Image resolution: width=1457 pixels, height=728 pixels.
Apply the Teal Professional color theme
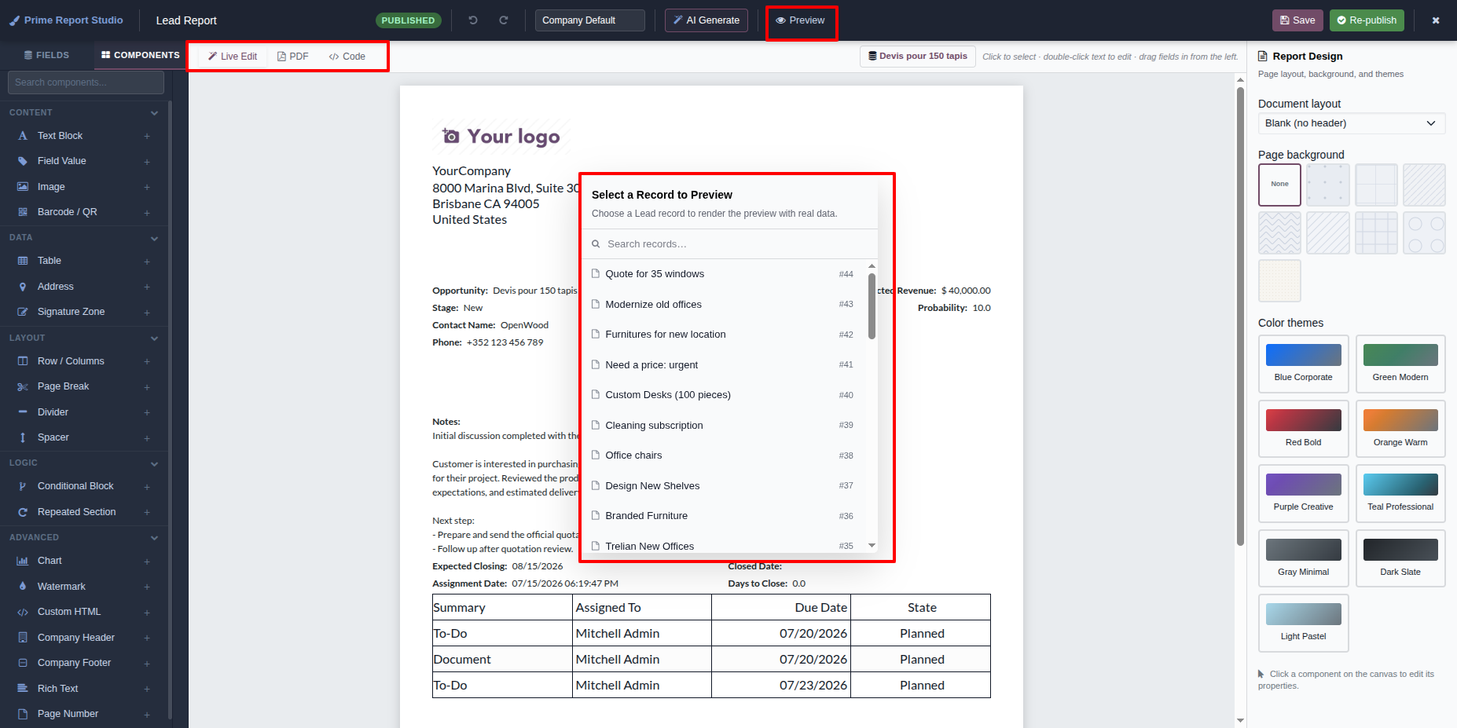pyautogui.click(x=1400, y=493)
